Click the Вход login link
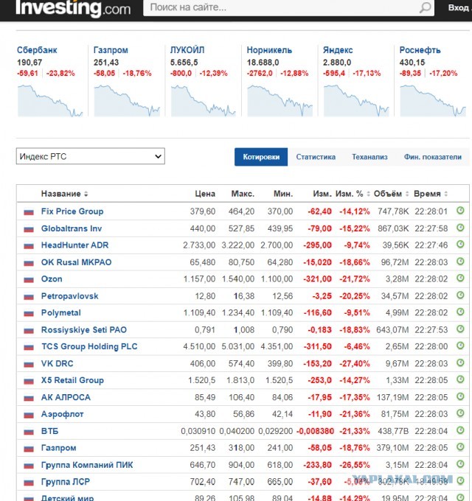The width and height of the screenshot is (472, 501). pos(459,7)
